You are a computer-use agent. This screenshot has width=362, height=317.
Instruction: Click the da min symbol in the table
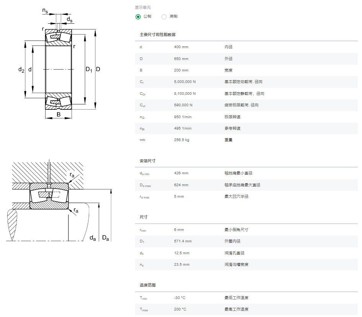point(144,174)
